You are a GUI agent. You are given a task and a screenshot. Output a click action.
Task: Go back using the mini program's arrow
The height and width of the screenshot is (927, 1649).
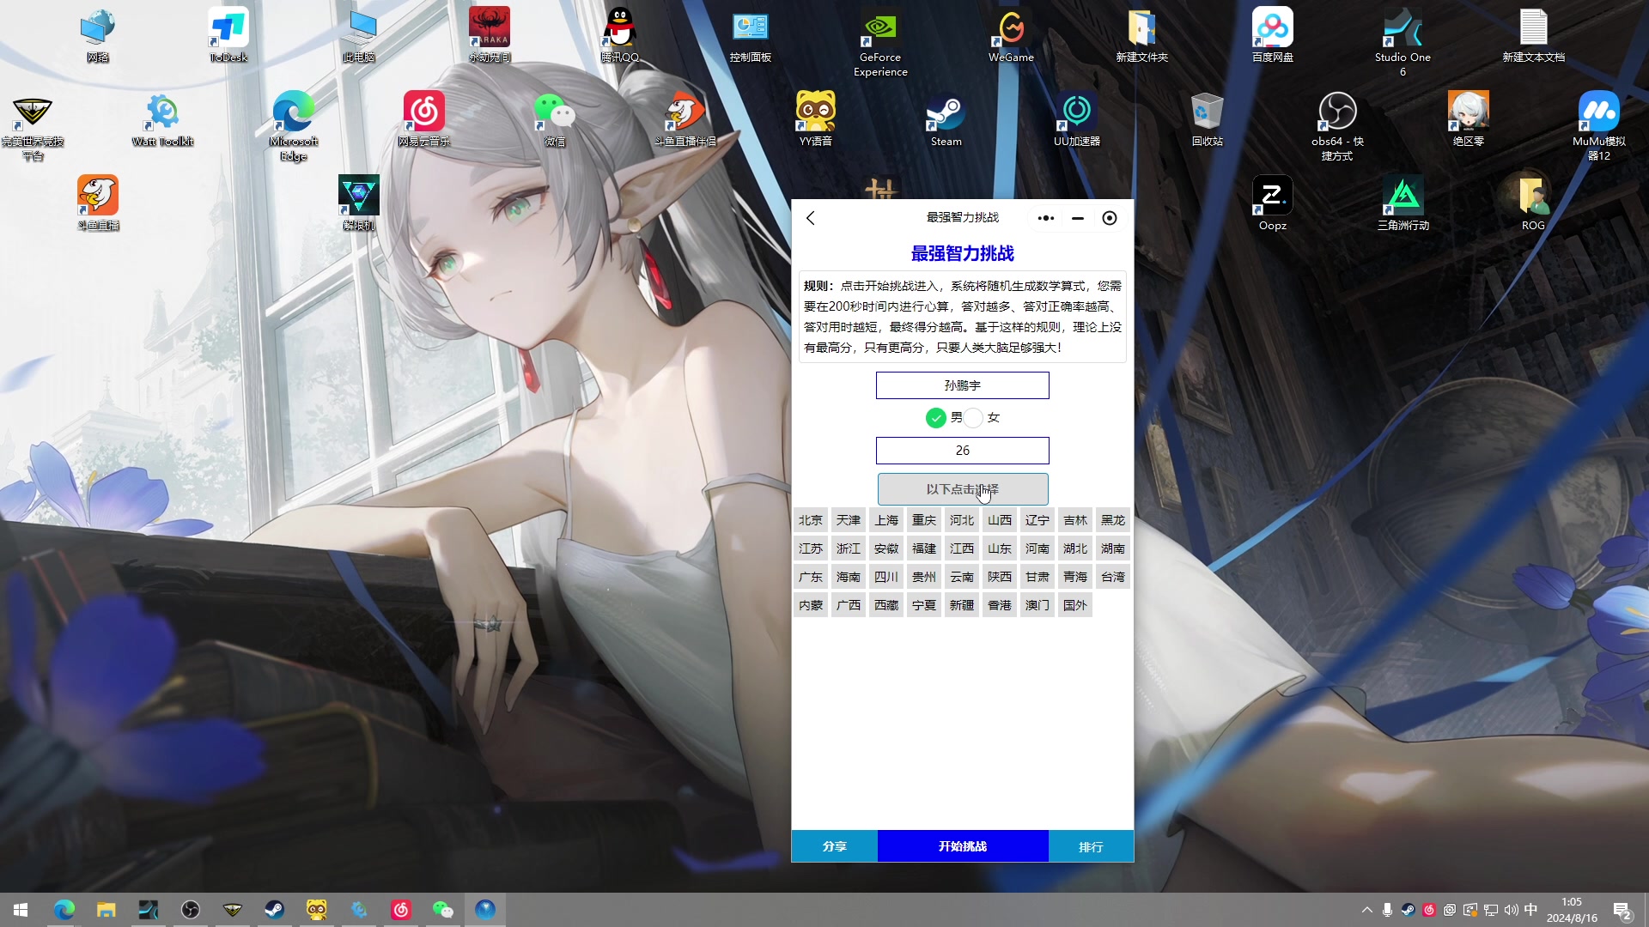pos(811,218)
